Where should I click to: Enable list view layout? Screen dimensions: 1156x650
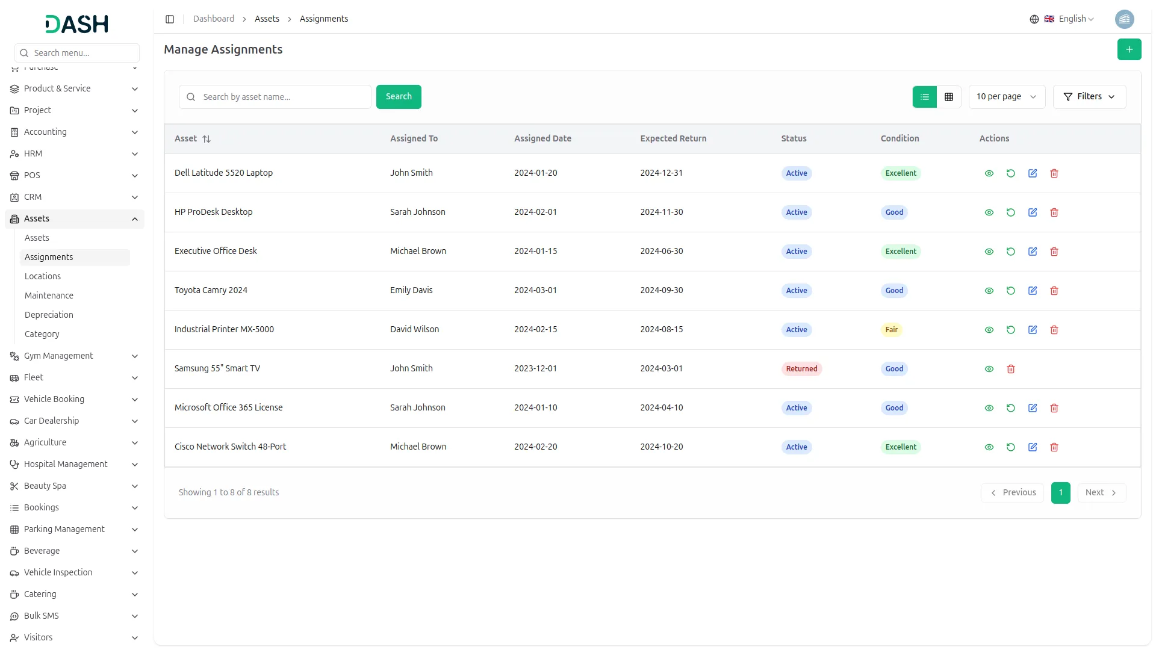(x=924, y=96)
